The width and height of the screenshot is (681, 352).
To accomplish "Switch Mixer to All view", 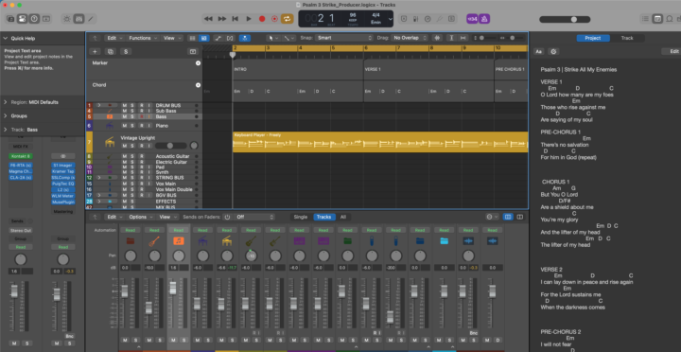I will [x=343, y=217].
